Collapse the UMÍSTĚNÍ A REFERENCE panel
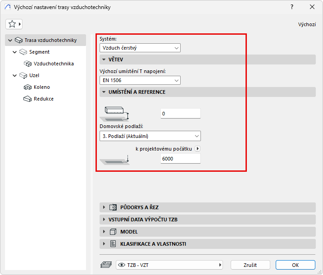Viewport: 323px width, 275px height. click(x=104, y=92)
